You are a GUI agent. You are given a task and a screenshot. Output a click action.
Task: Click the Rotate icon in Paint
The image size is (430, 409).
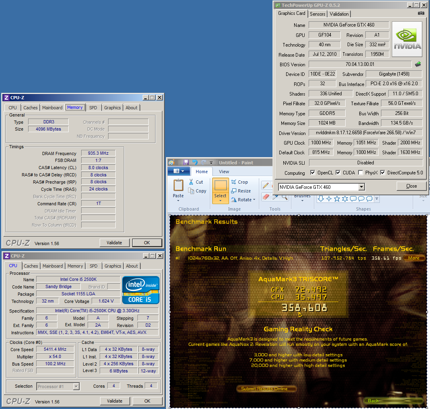[233, 200]
